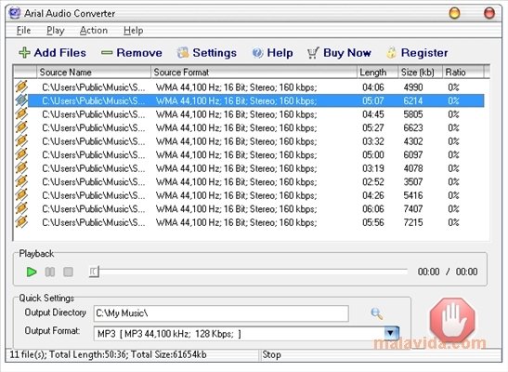Open the Play menu

[56, 31]
